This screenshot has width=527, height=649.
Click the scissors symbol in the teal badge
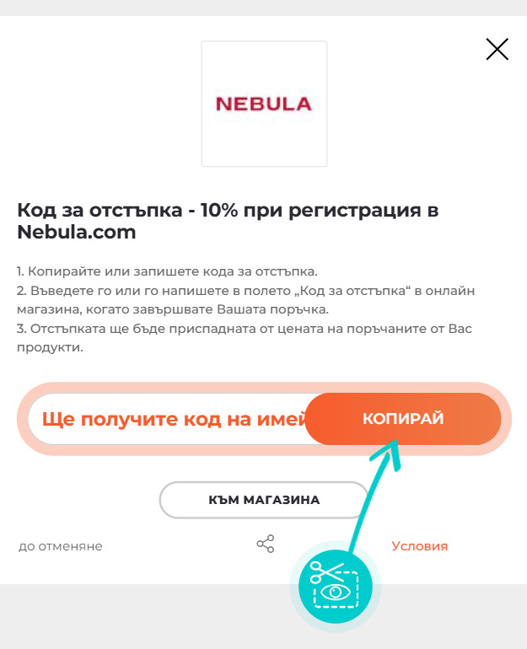(325, 571)
